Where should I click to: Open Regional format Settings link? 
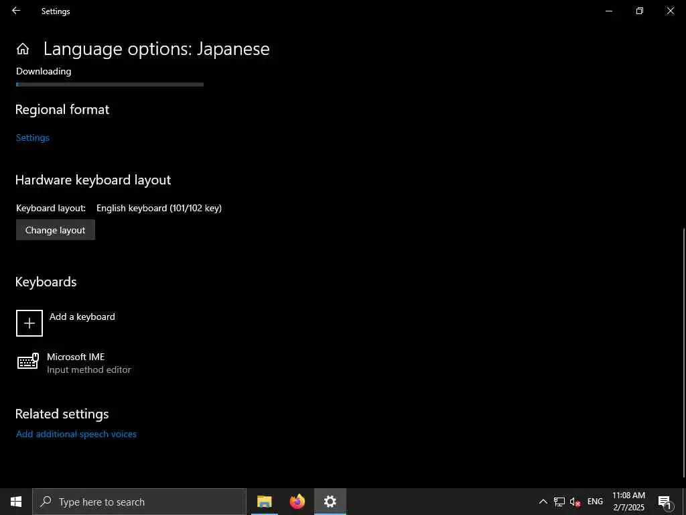[x=33, y=137]
